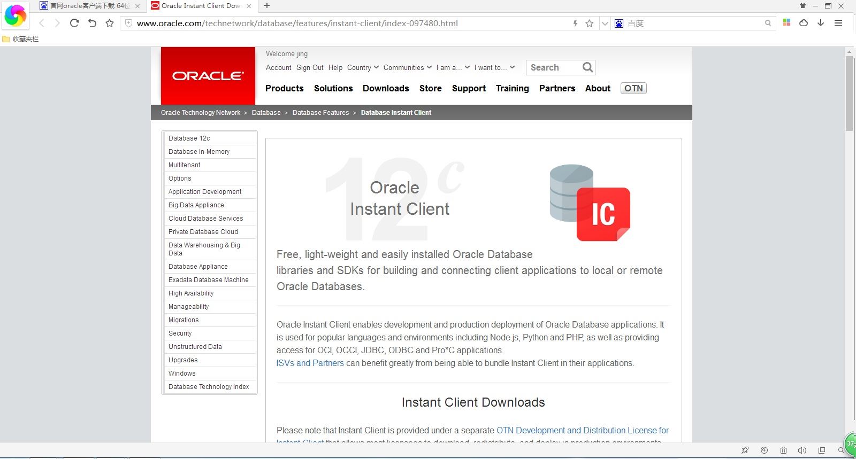
Task: Click the colorful browser logo icon
Action: [x=15, y=15]
